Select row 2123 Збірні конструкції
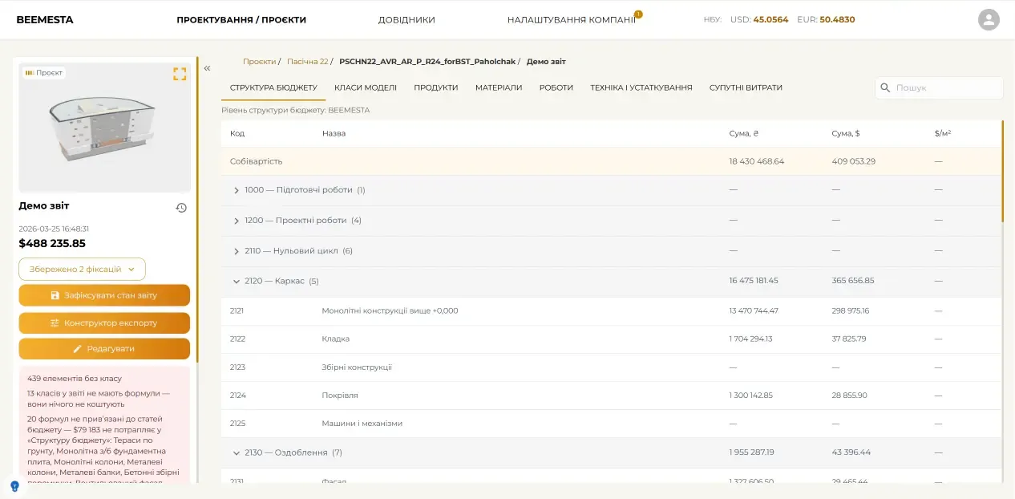Viewport: 1015px width, 499px height. 611,367
